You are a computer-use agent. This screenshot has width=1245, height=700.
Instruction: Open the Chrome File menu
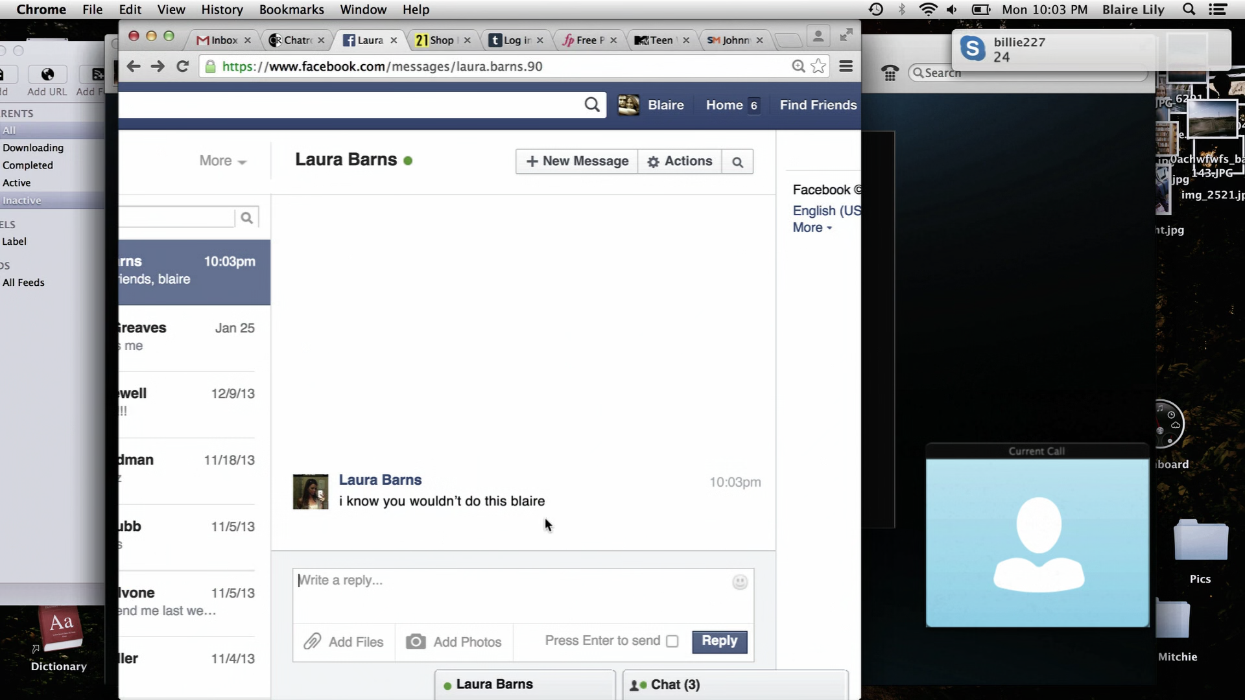(x=92, y=9)
